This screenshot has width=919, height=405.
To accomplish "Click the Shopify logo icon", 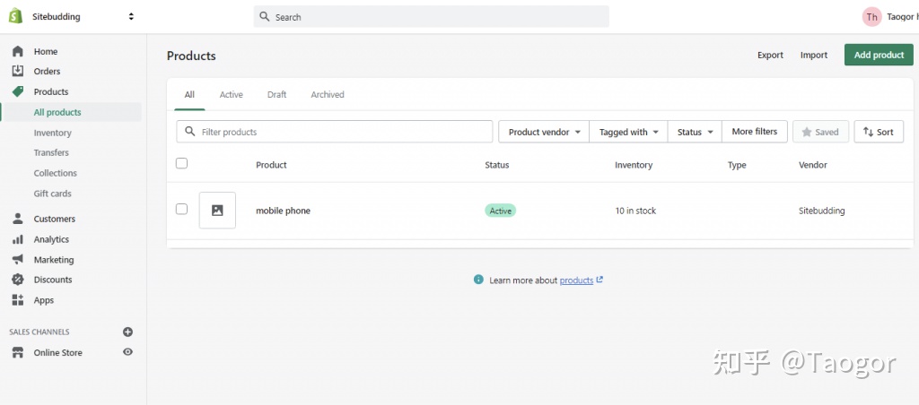I will point(15,16).
